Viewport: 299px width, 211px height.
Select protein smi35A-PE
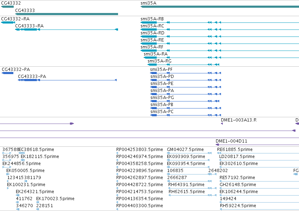[162, 84]
